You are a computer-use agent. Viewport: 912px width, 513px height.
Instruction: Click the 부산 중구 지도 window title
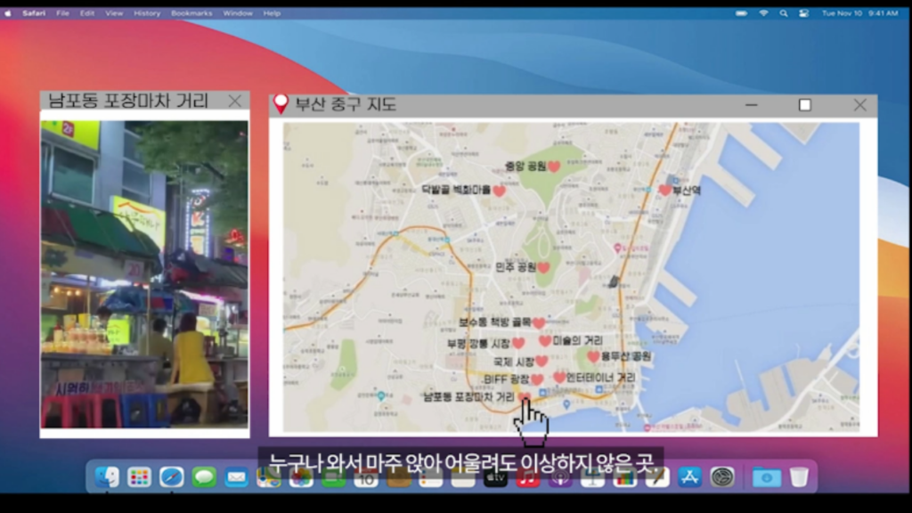346,105
